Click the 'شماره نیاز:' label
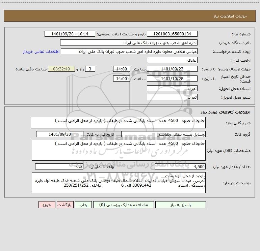The image size is (260, 251). [241, 34]
